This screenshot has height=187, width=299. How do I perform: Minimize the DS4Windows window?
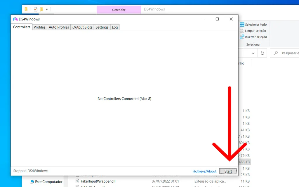(204, 19)
